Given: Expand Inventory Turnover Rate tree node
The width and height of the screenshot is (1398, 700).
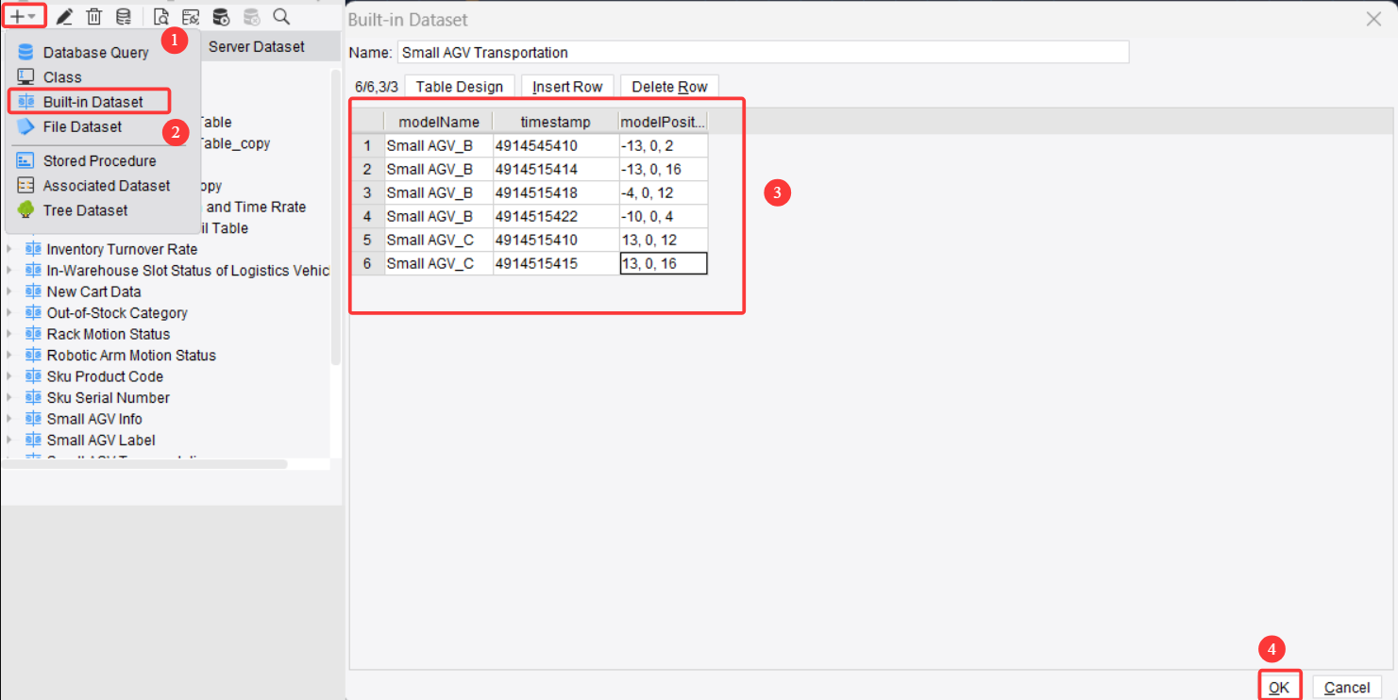Looking at the screenshot, I should tap(10, 249).
